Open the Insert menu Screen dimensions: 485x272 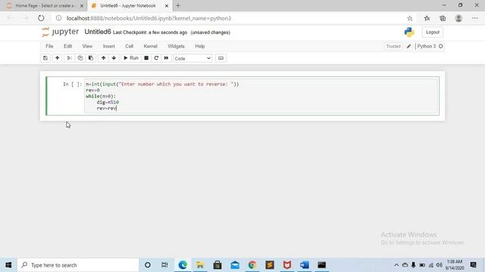[x=109, y=46]
